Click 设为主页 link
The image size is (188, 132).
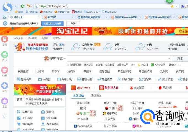click(18, 38)
